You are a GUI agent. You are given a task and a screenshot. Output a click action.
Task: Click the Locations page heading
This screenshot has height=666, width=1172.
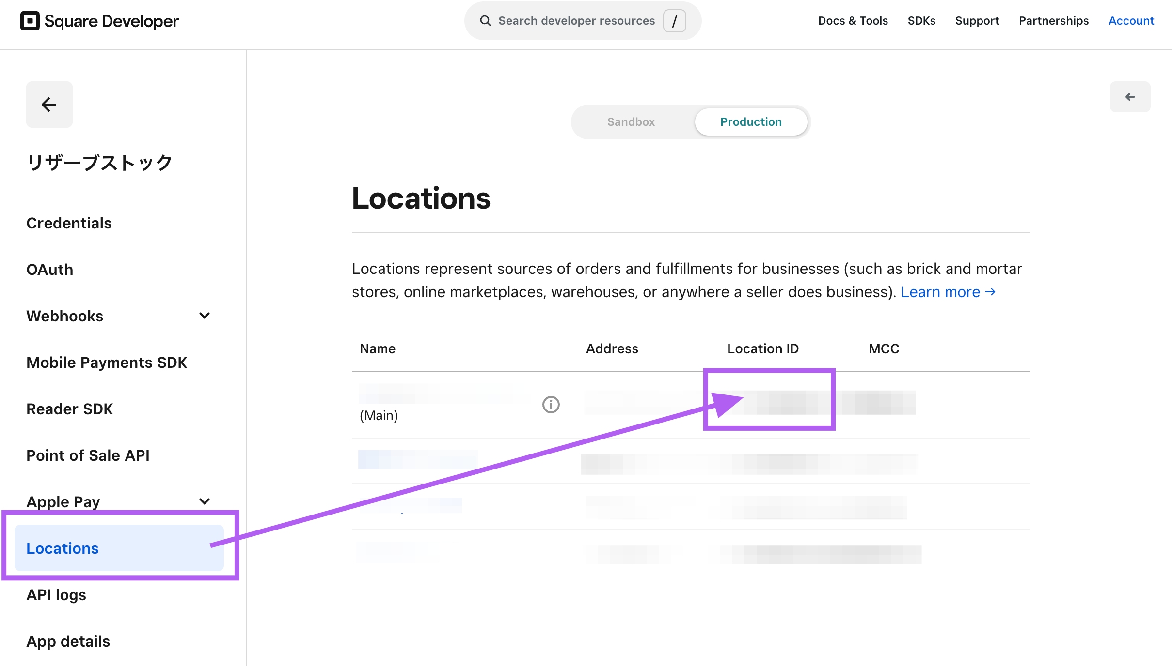(x=421, y=198)
